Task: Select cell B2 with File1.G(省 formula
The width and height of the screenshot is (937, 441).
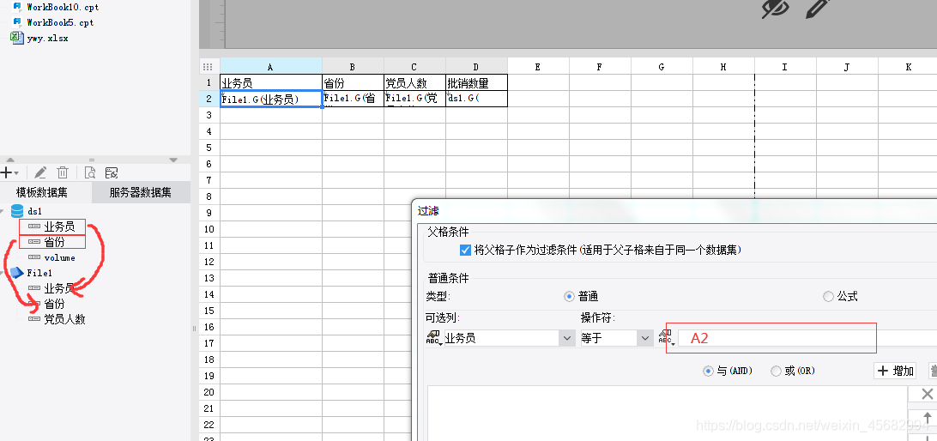Action: [x=353, y=99]
